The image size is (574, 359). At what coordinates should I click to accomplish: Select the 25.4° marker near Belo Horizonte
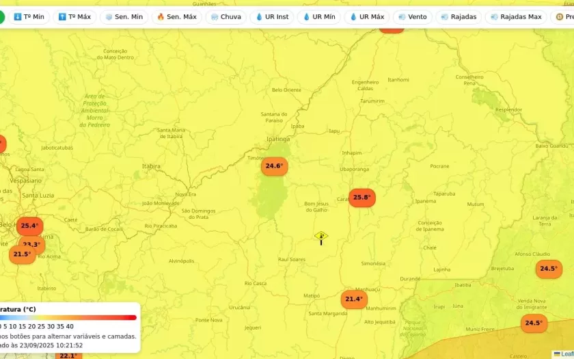29,226
